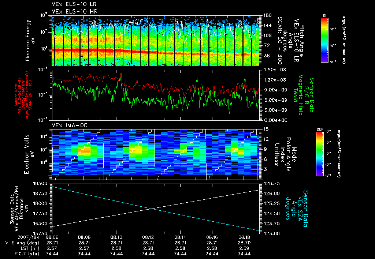The width and height of the screenshot is (375, 259).
Task: Click the '125.25' SZA tick label
Action: click(271, 204)
